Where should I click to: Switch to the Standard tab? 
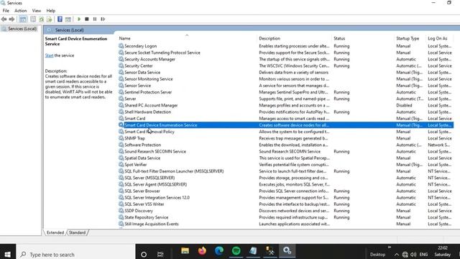click(77, 232)
